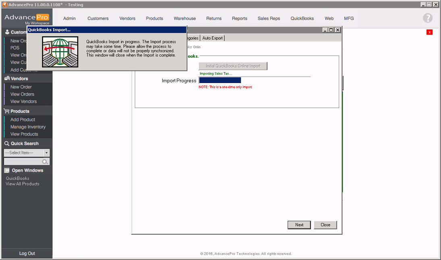Close the inner QuickBooks window with its X
Viewport: 441px width, 260px height.
tap(338, 30)
